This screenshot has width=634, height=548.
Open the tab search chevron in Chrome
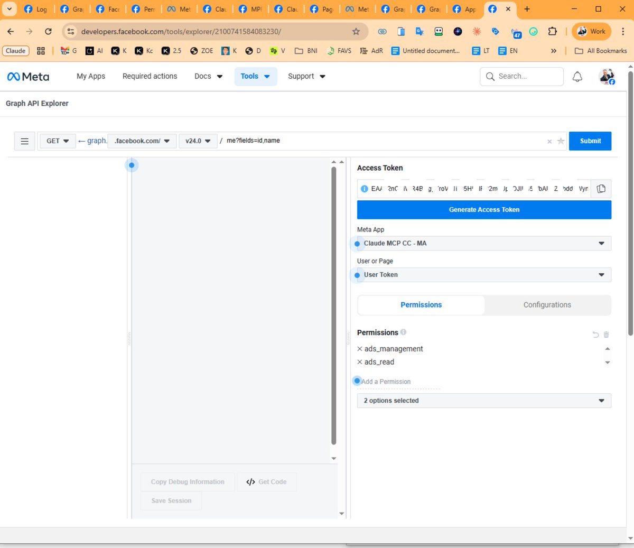[x=9, y=9]
